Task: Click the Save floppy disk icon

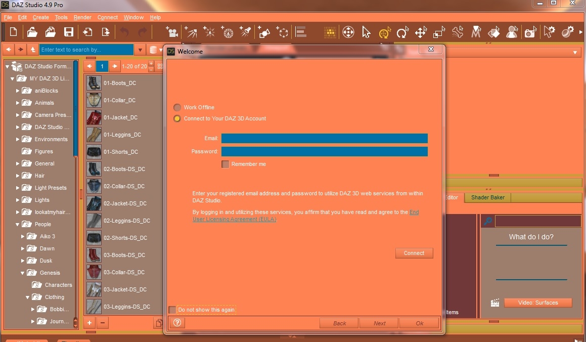Action: [69, 32]
